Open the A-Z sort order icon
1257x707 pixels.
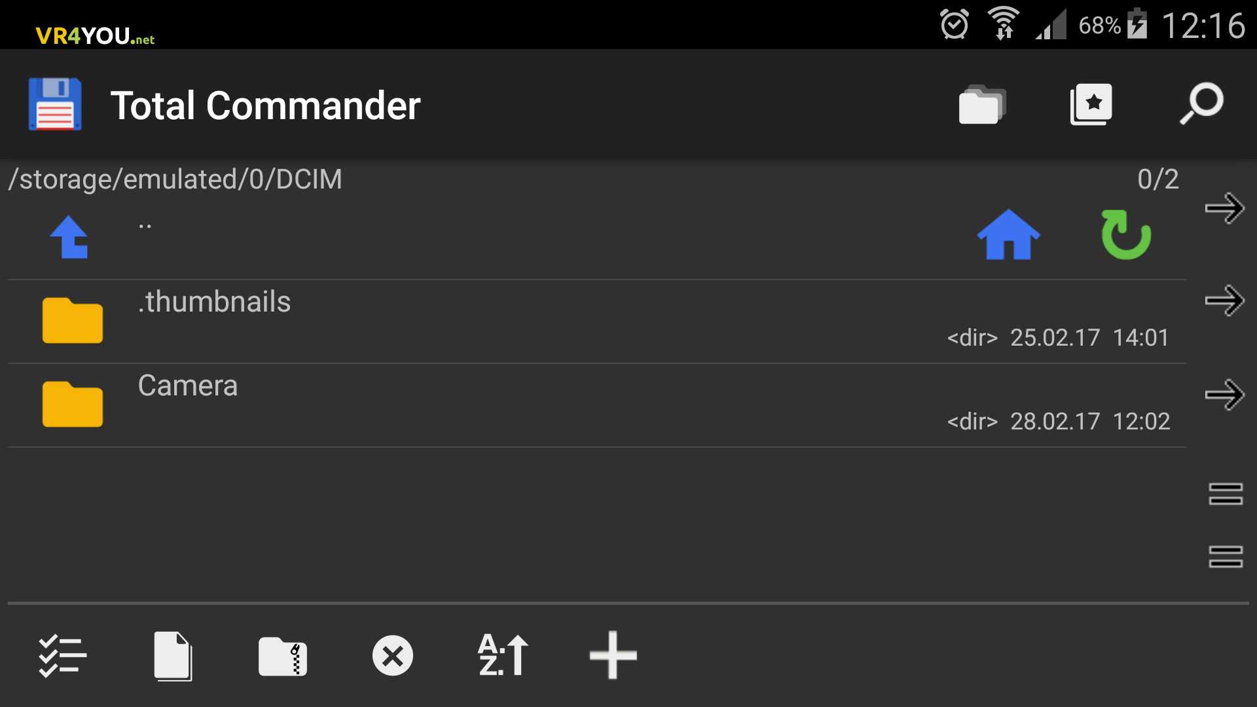(503, 655)
